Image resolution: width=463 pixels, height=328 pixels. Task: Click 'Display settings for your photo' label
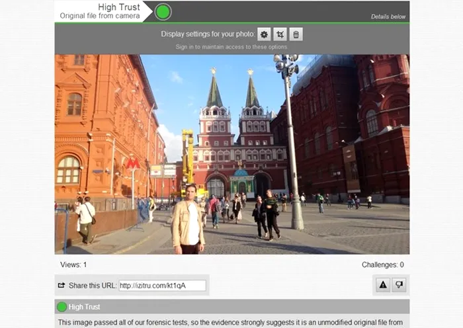click(x=206, y=34)
